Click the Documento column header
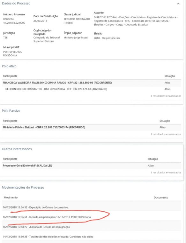This screenshot has width=186, height=243. (x=161, y=198)
